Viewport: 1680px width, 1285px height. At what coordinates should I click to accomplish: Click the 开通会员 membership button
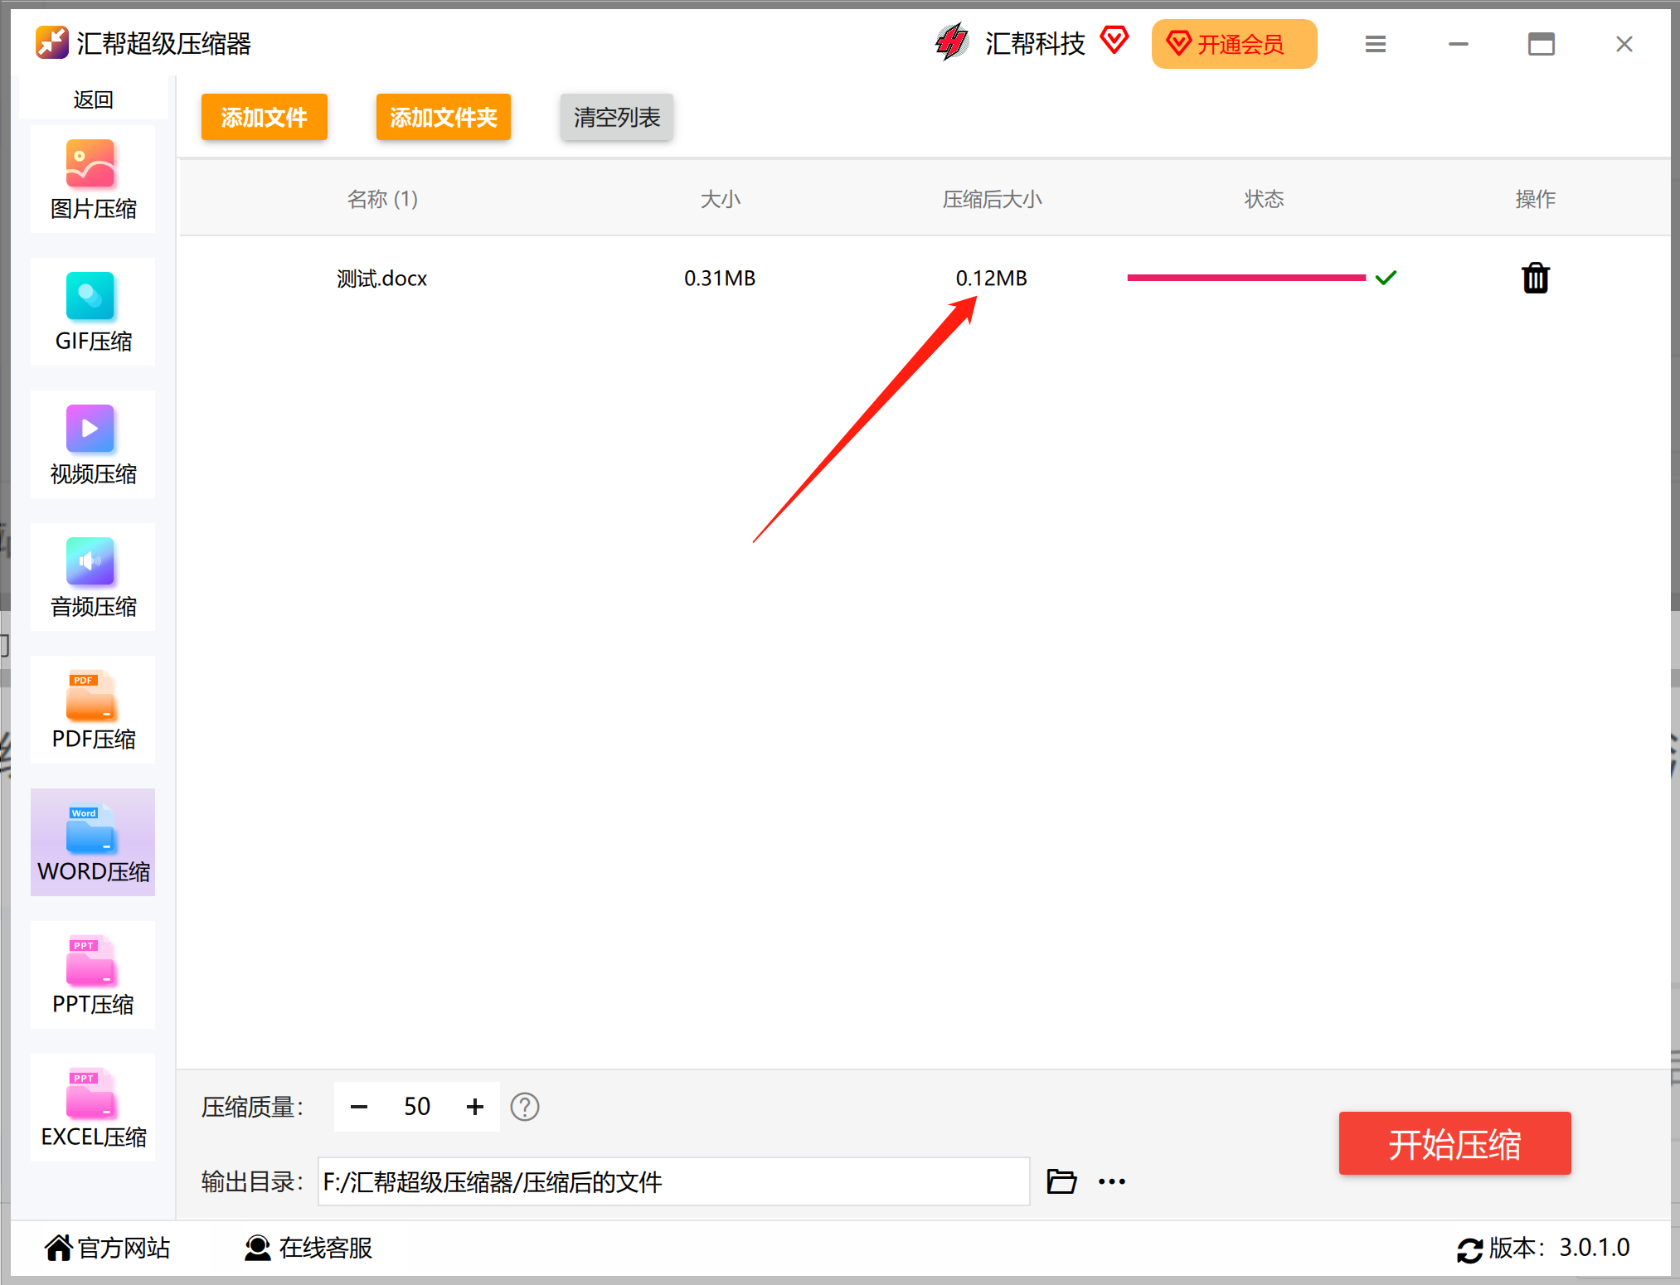coord(1234,44)
